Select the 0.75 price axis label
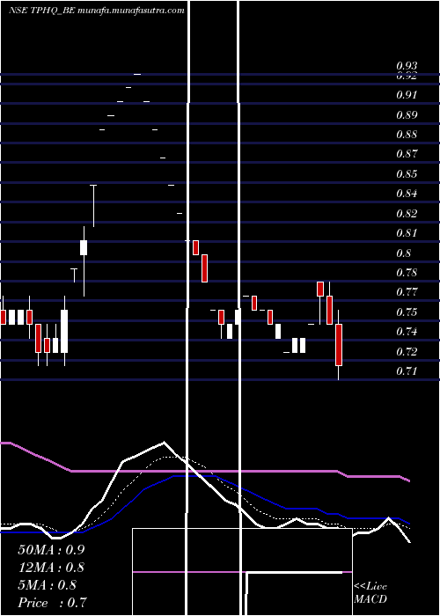The image size is (440, 616). [x=407, y=312]
